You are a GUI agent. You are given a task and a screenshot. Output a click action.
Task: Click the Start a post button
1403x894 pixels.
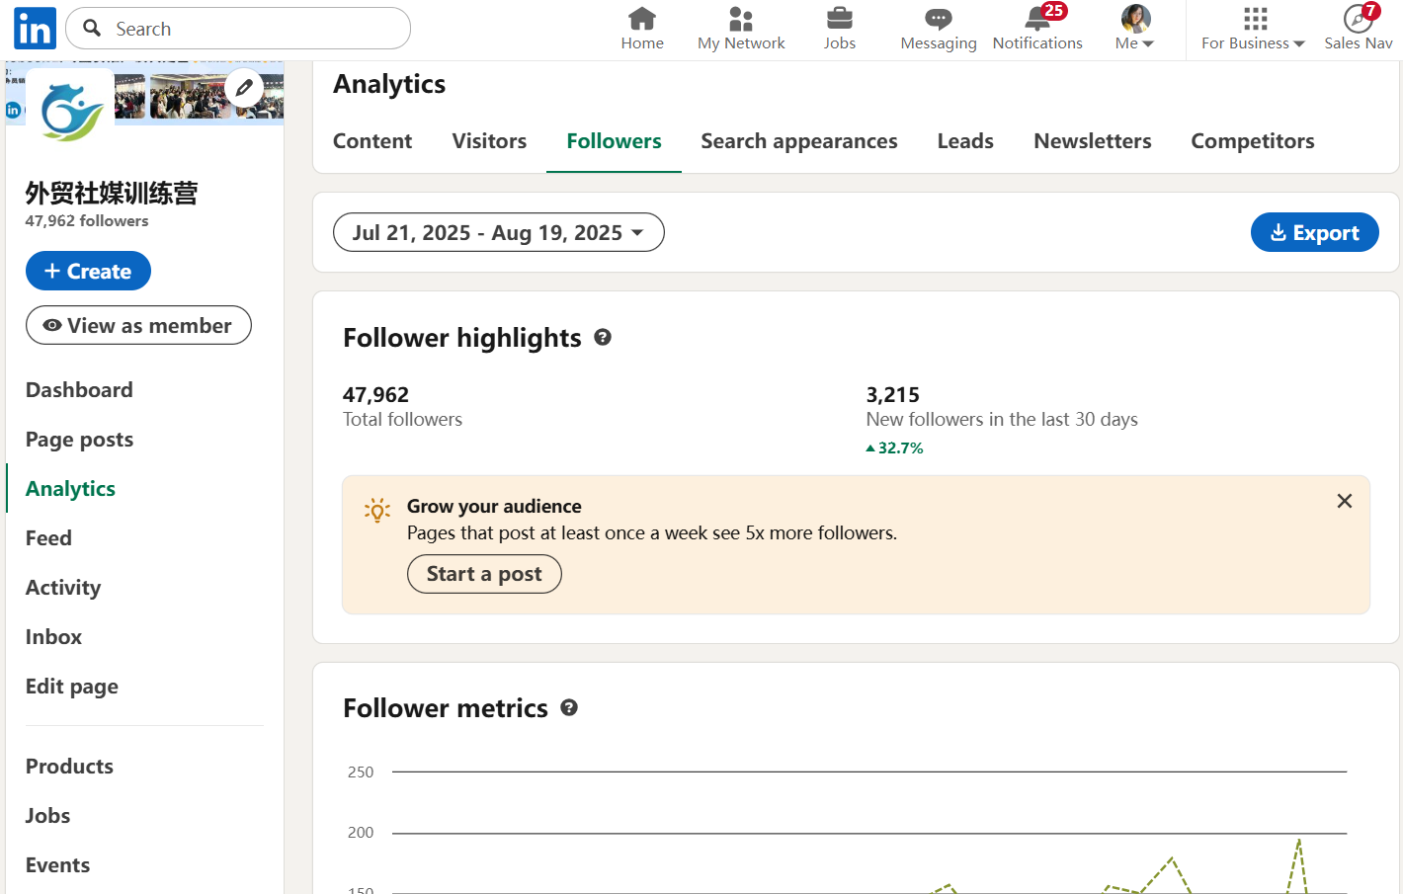[x=484, y=574]
